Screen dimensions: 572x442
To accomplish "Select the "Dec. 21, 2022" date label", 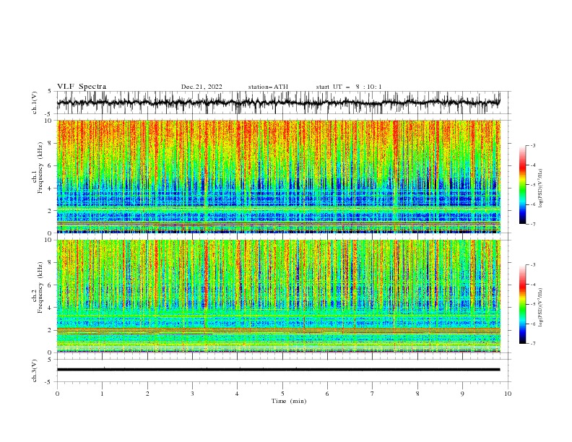I will pos(201,87).
